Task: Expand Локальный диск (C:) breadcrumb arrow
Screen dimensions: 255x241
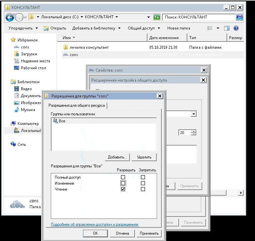Action: click(x=82, y=17)
